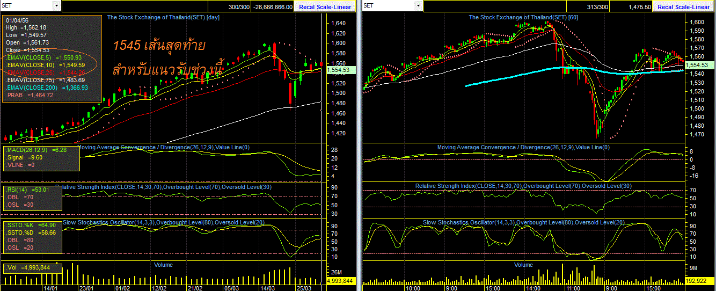Click the Vol =4,993,844 legend value
This screenshot has width=716, height=291.
tap(28, 267)
